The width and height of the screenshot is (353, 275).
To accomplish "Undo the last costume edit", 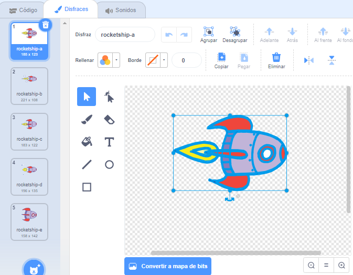I will (169, 35).
